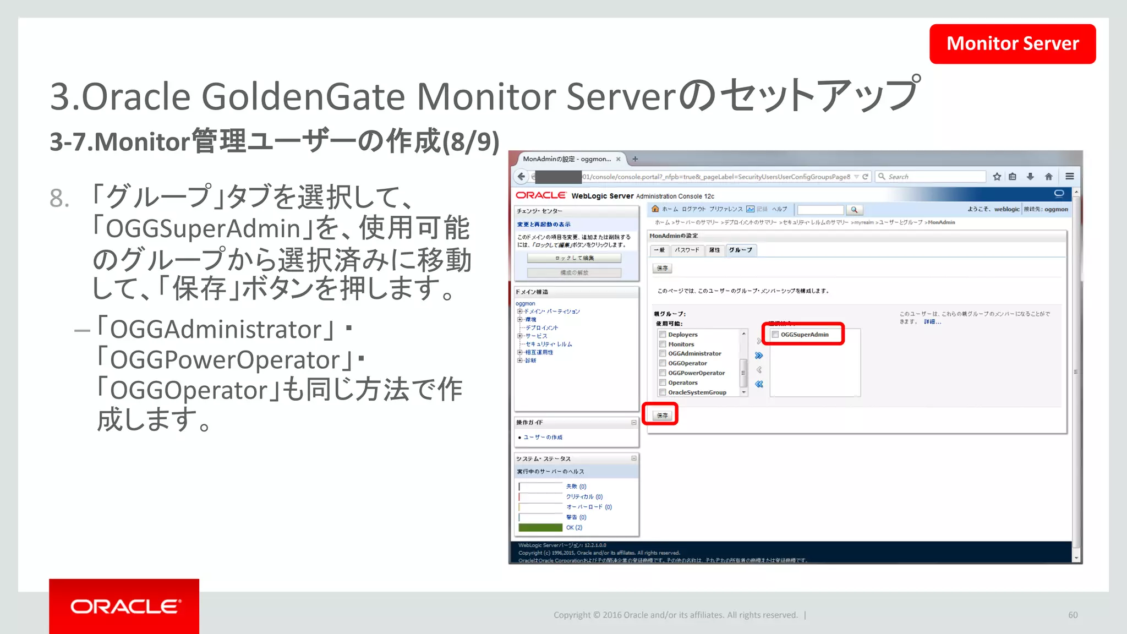The height and width of the screenshot is (634, 1127).
Task: Click the single left arrow between group lists
Action: pos(759,370)
